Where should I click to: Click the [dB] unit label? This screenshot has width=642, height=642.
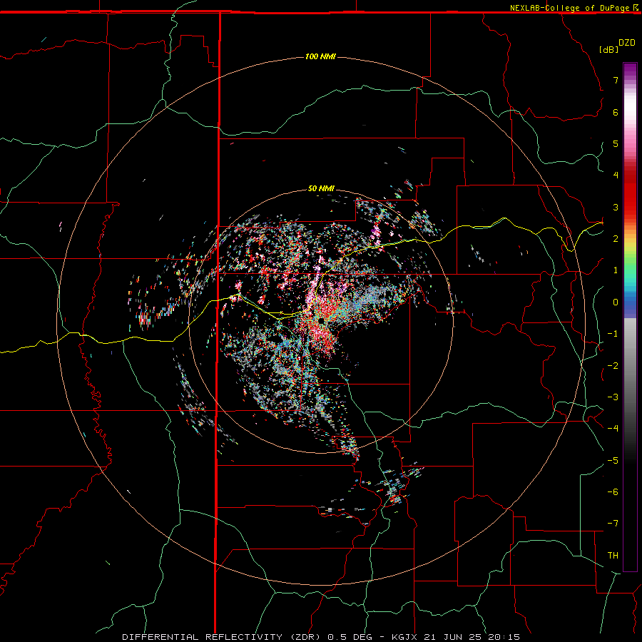coord(609,49)
